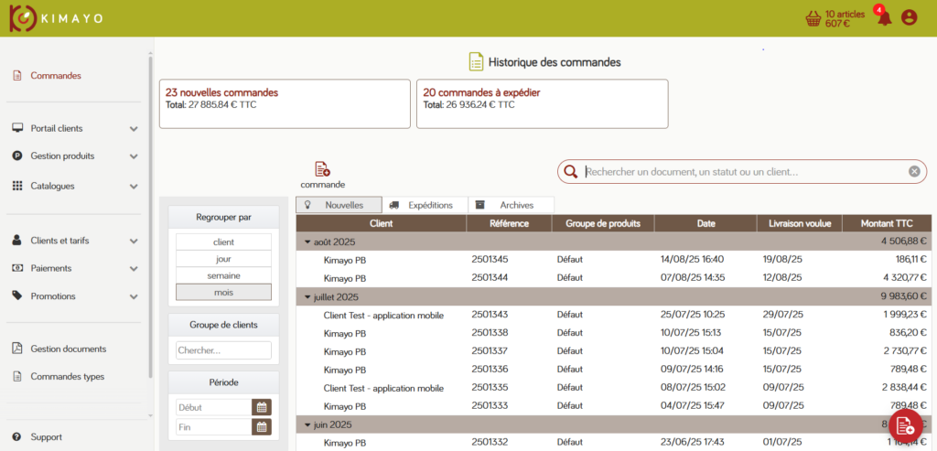Click the Clients et tarifs person icon
This screenshot has height=451, width=937.
click(17, 241)
